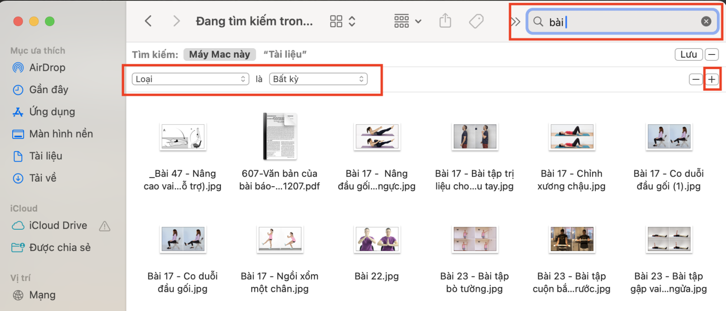Go back with the left chevron

(148, 21)
